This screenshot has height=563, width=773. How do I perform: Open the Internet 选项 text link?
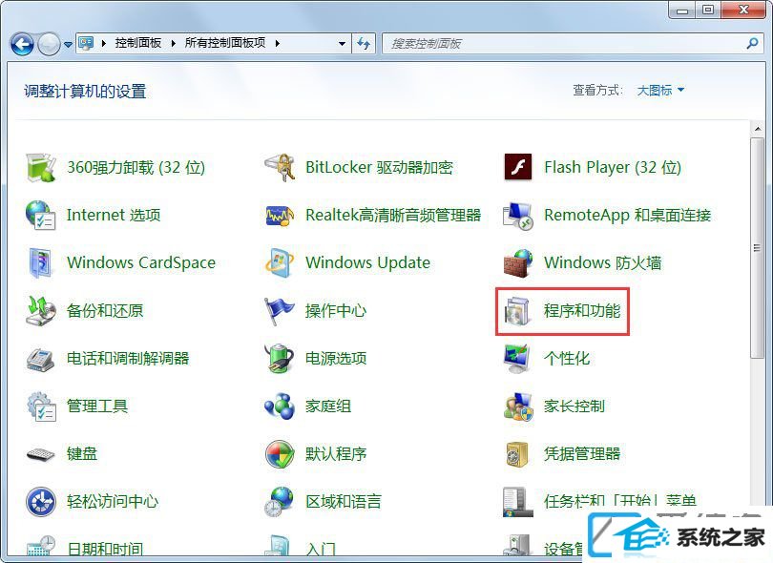coord(114,216)
